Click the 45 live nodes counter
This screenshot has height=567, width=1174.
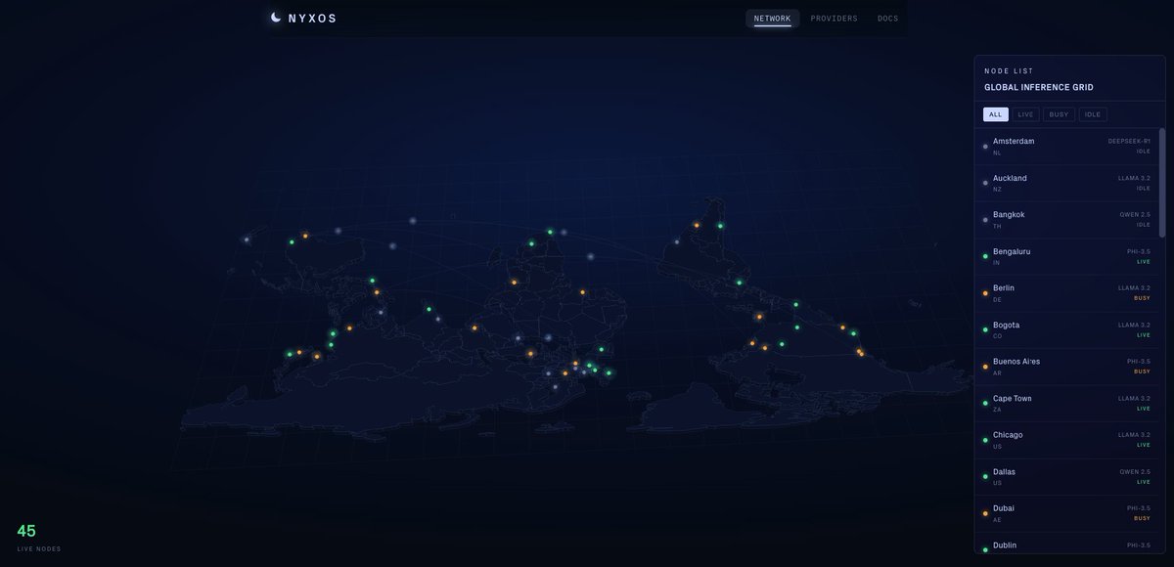point(38,537)
